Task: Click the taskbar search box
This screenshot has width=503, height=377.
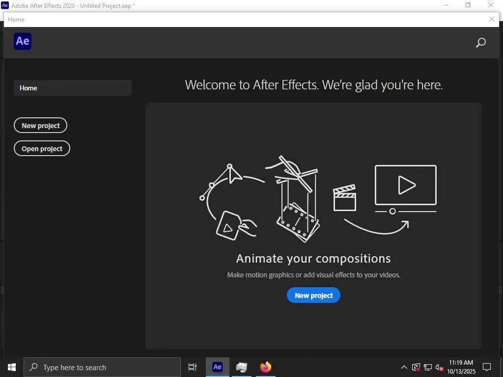Action: 102,367
